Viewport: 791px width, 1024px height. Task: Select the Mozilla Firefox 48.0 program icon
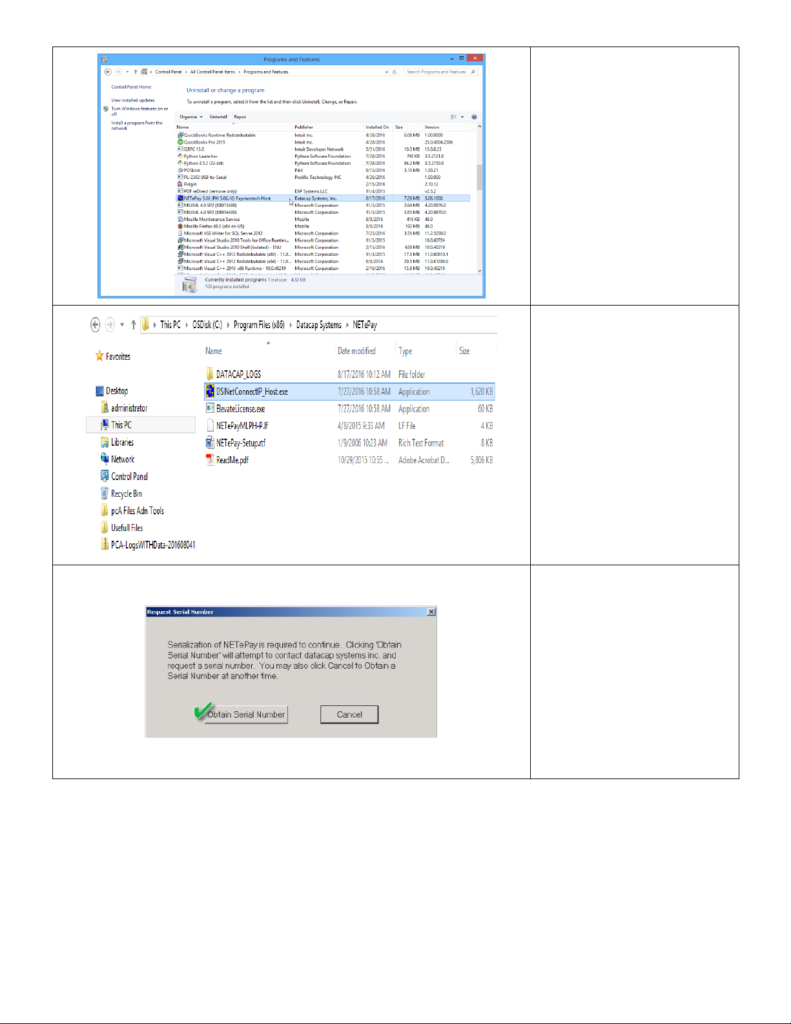pyautogui.click(x=180, y=226)
